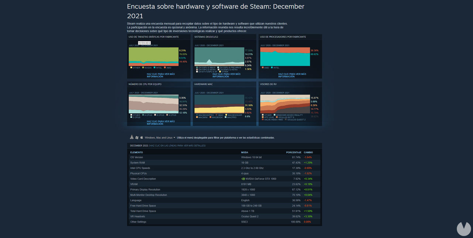Expand the Multi-Monitor Desktop Resolution row
The image size is (473, 238).
click(224, 195)
